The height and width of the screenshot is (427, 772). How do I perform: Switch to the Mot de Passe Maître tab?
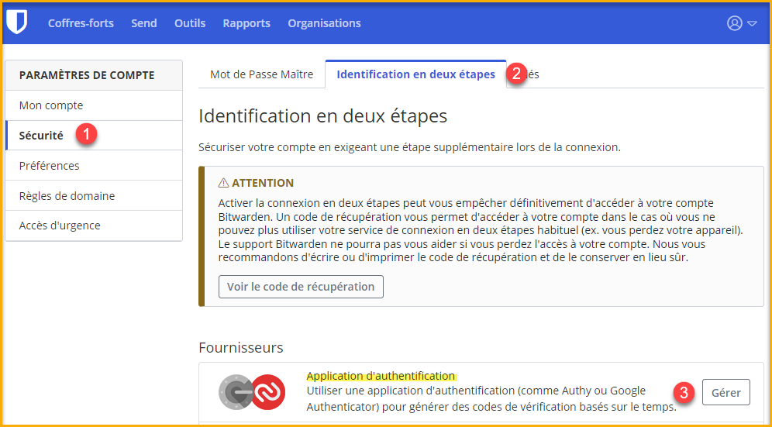261,74
